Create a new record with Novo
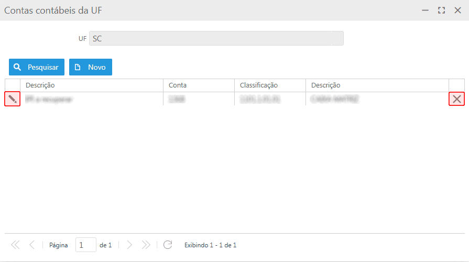Image resolution: width=469 pixels, height=262 pixels. click(91, 67)
